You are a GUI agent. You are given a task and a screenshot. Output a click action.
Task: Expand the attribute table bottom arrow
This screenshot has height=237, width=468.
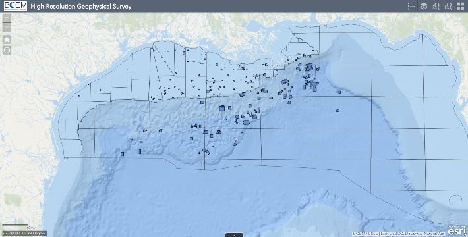234,235
